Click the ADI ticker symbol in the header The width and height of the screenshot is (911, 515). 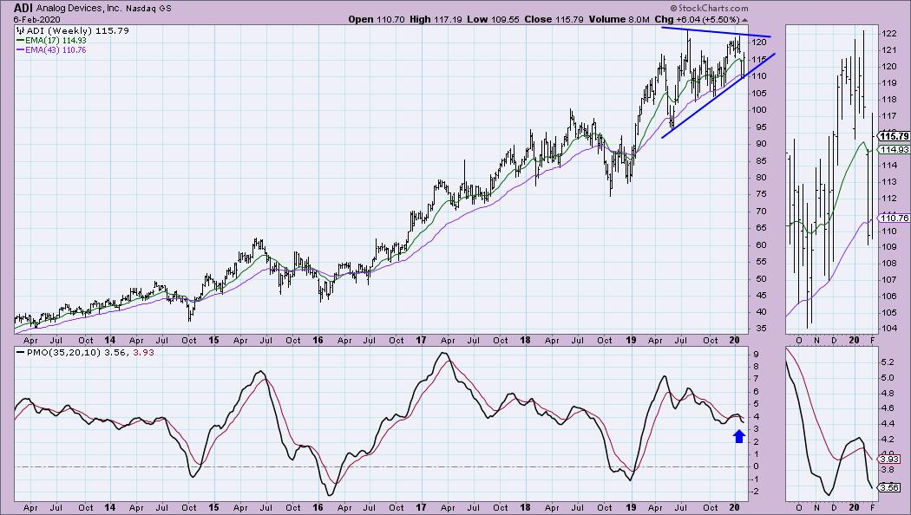tap(23, 8)
